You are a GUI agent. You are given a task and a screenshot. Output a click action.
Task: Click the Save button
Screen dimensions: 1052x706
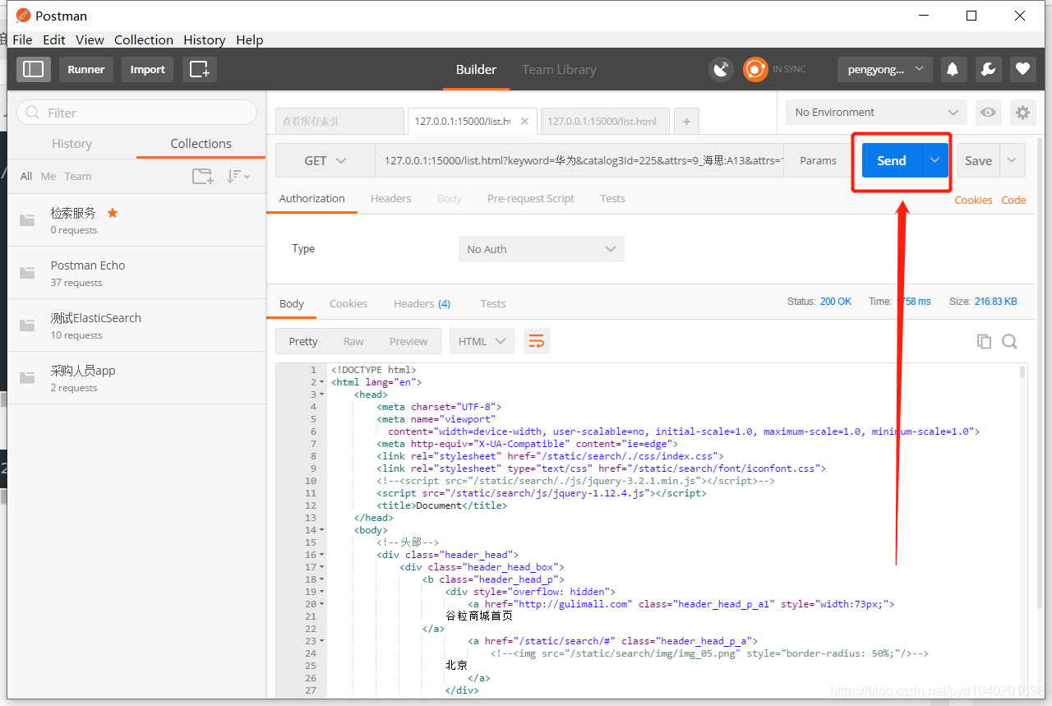[x=978, y=160]
